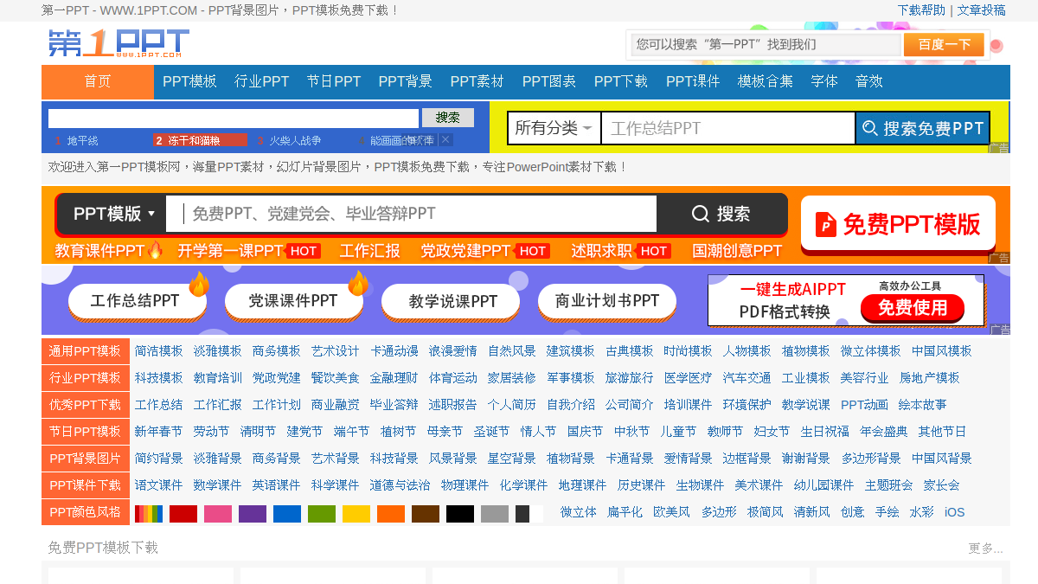Focus the blank search box above hot searches

234,119
